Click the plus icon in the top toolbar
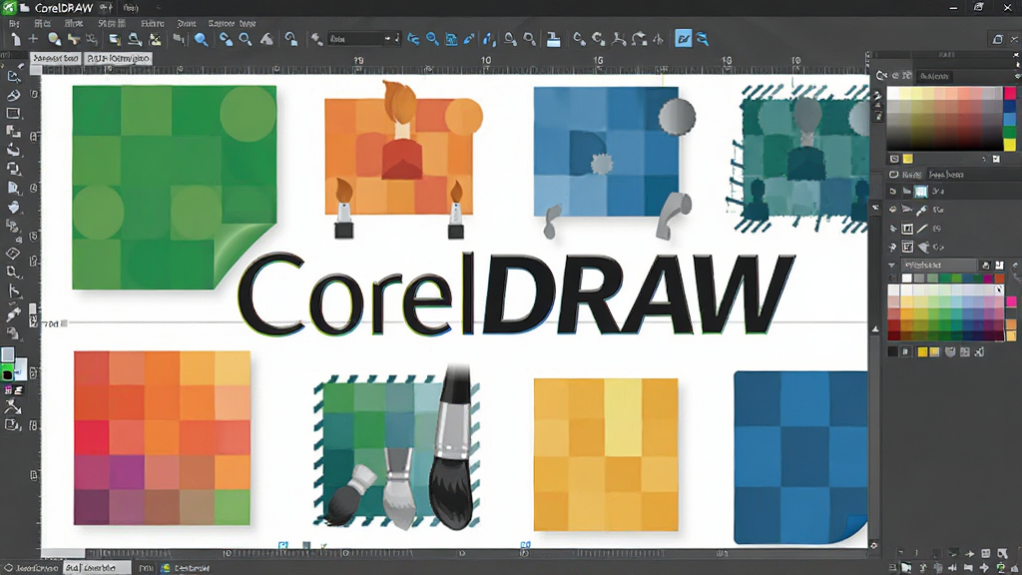1022x575 pixels. 33,39
